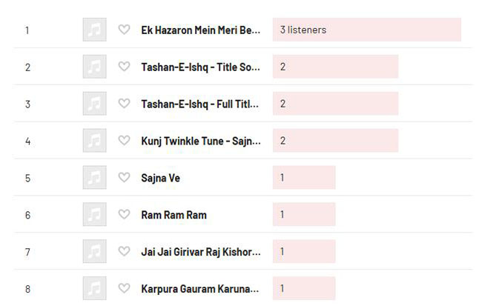Click heart for Jai Jai Girivar Raj Kishor
The width and height of the screenshot is (482, 306).
tap(124, 251)
